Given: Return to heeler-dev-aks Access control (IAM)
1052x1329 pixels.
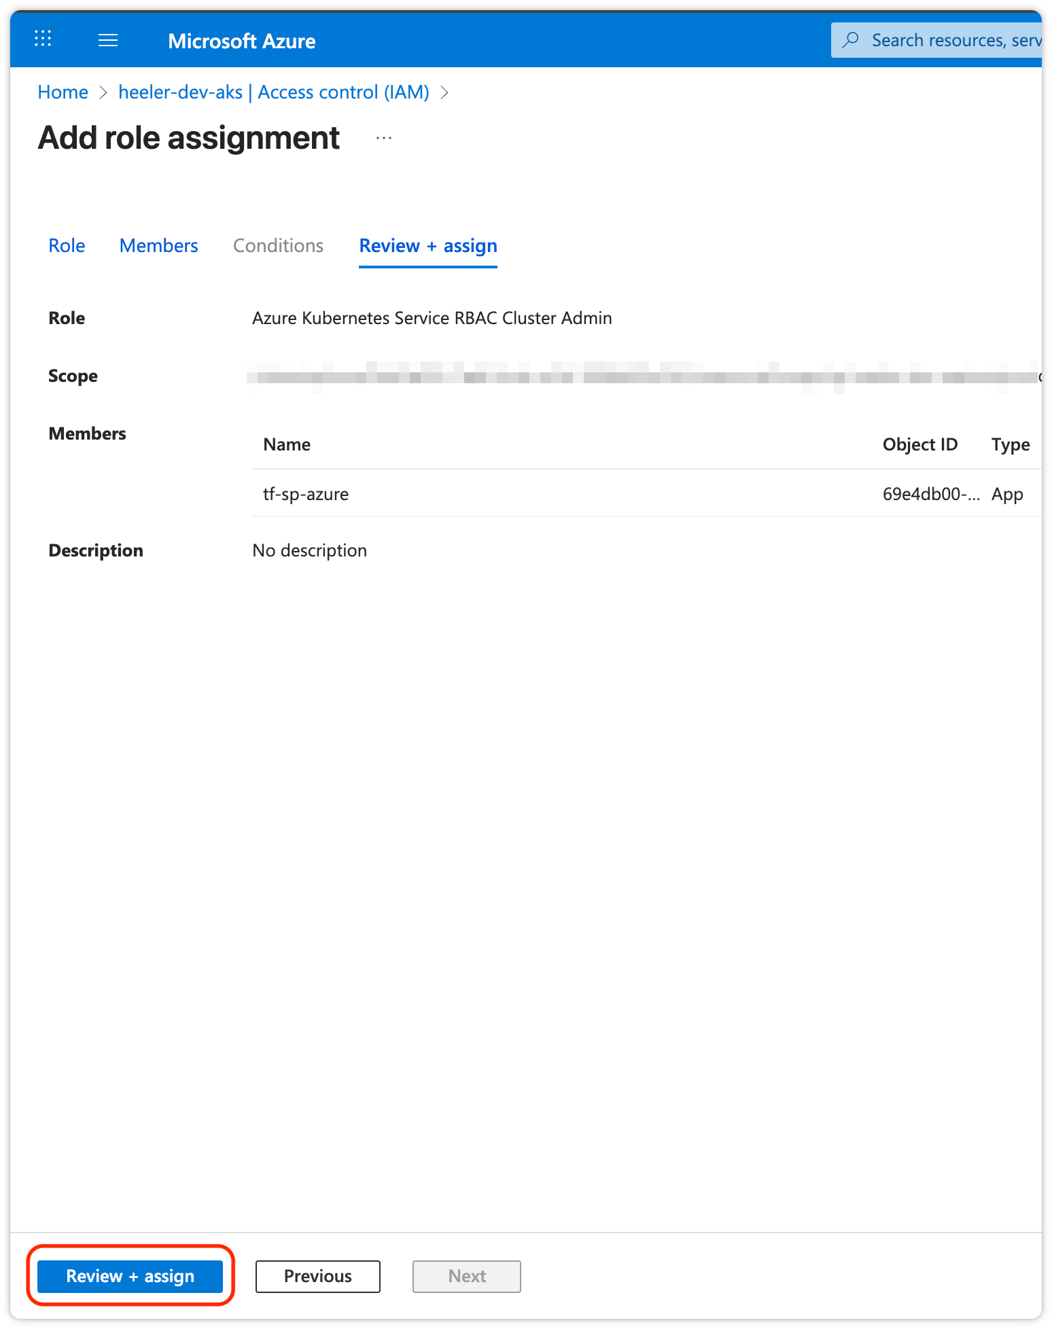Looking at the screenshot, I should click(x=273, y=92).
